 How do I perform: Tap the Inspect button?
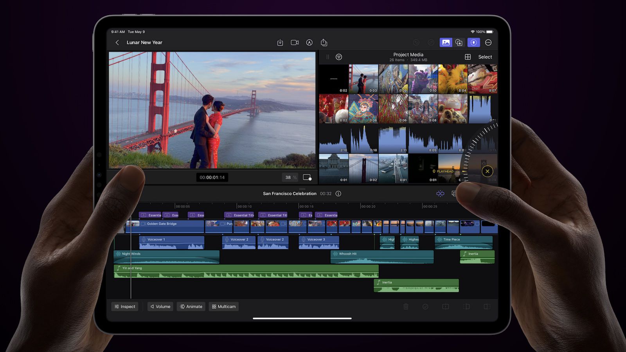125,307
